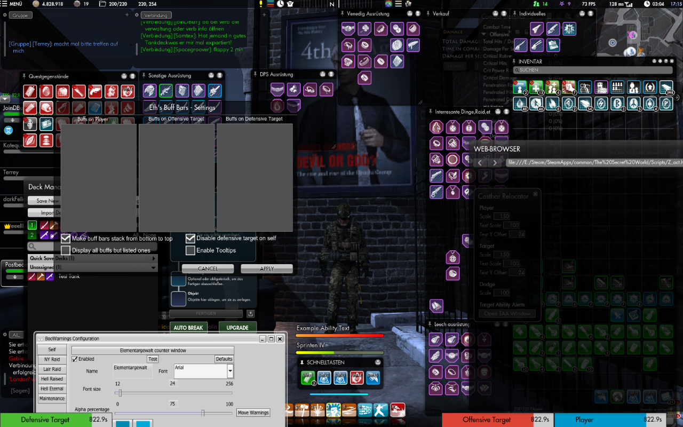683x427 pixels.
Task: Open the Font dropdown showing Arial
Action: (231, 371)
